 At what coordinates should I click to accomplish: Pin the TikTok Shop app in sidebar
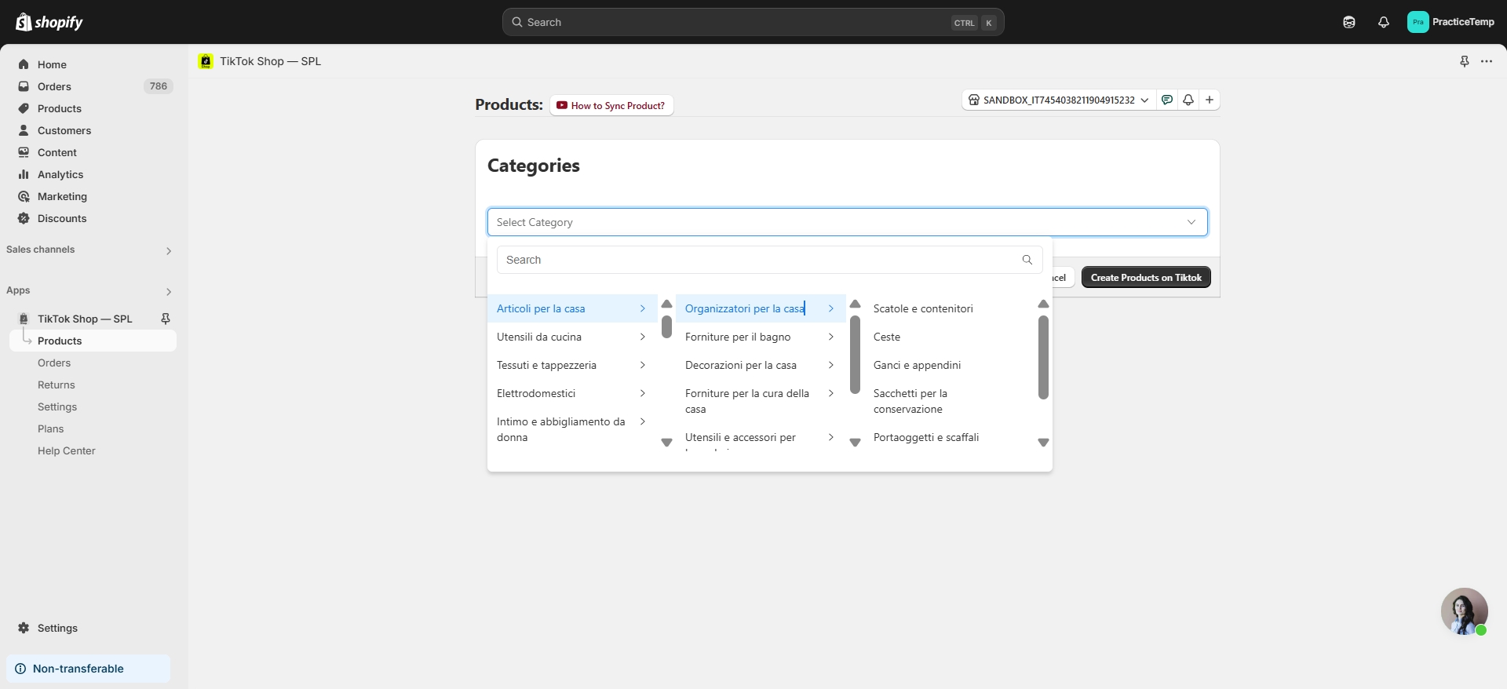[x=166, y=319]
